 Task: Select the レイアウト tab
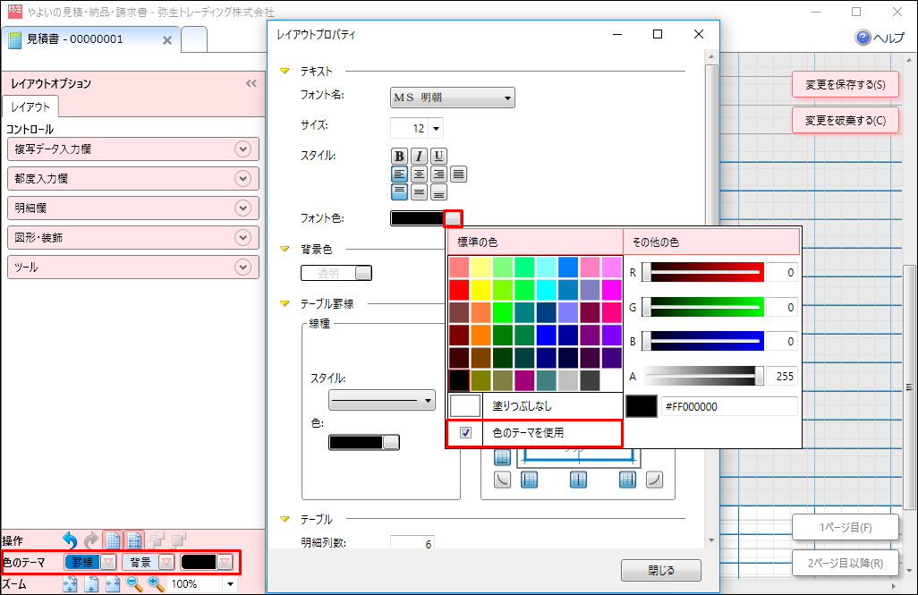[31, 107]
